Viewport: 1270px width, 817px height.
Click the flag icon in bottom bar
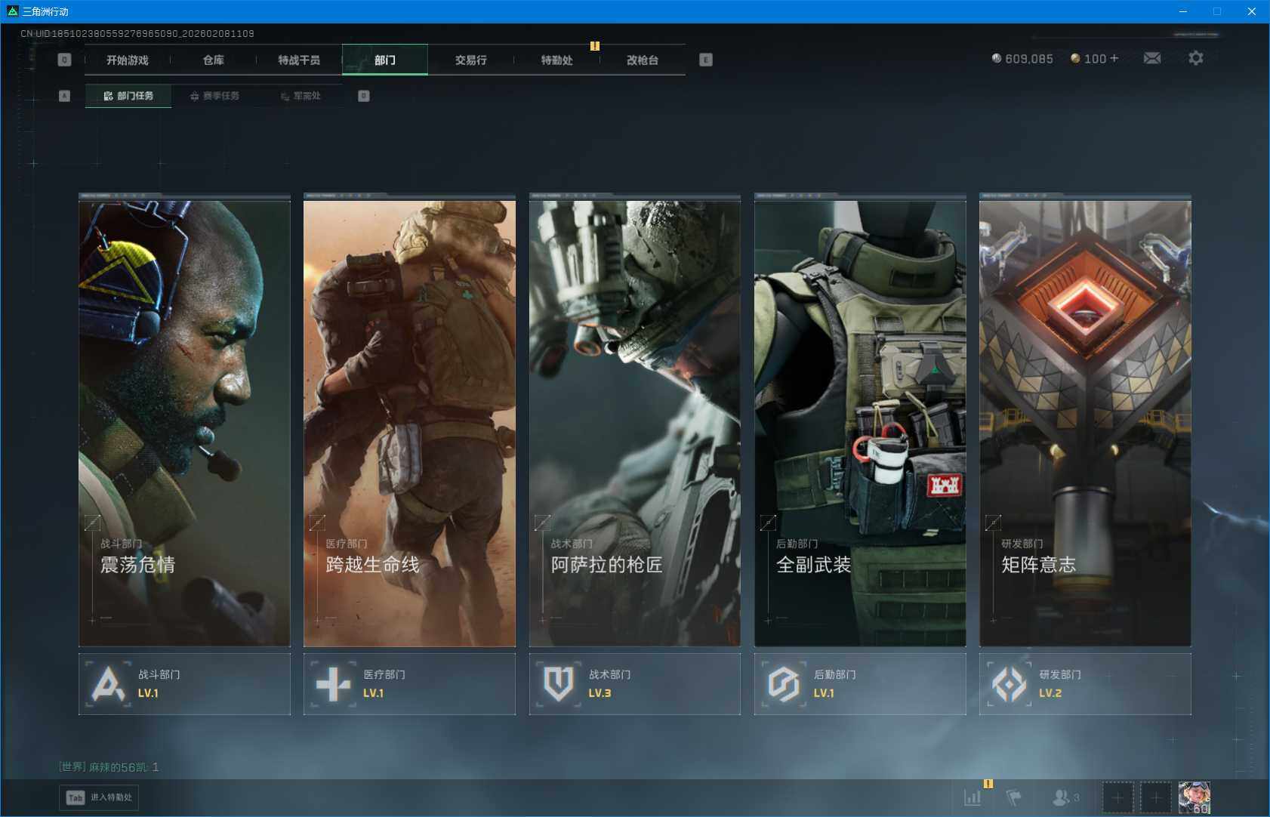tap(1013, 797)
